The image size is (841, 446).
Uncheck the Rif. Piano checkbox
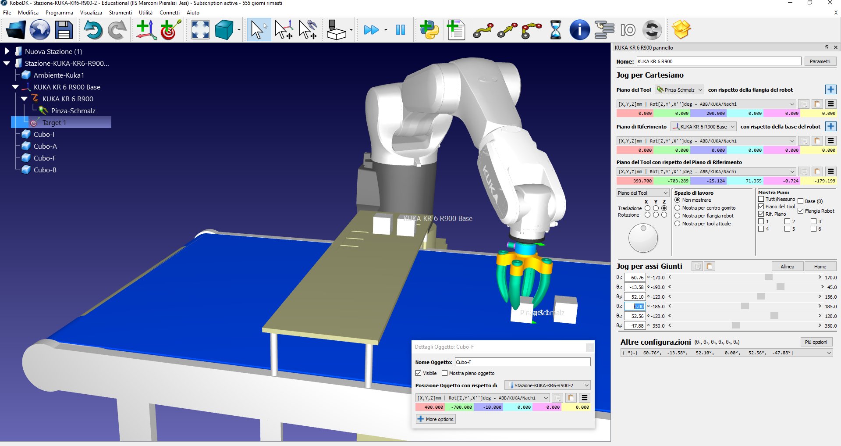[x=761, y=214]
